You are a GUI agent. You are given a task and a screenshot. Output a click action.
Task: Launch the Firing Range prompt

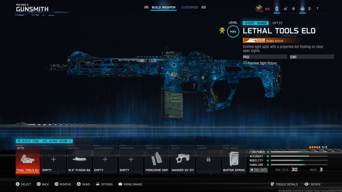pyautogui.click(x=130, y=184)
